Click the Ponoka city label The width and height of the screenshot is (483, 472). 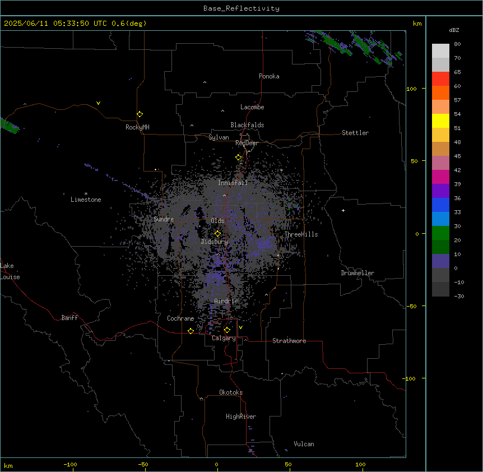coord(269,76)
